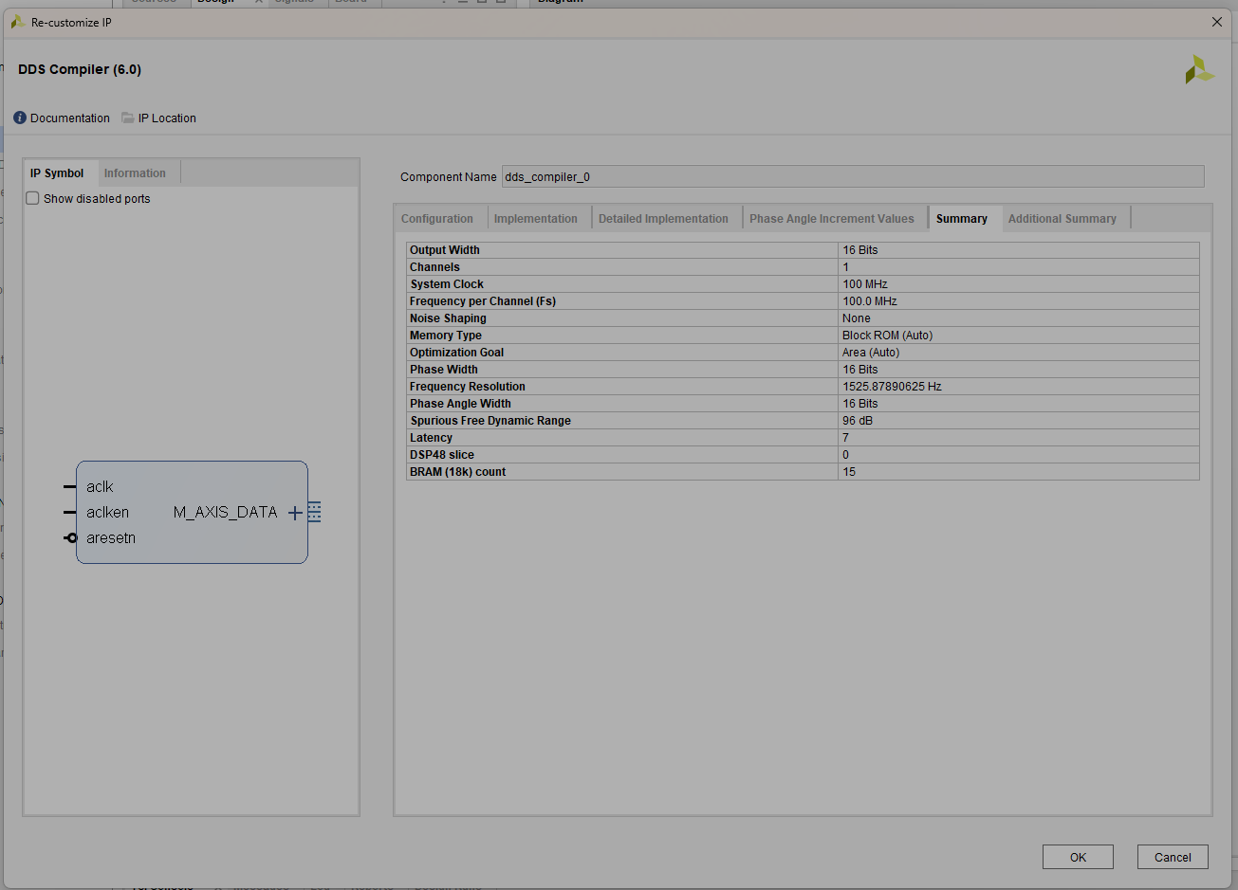Click the Cancel button
This screenshot has height=890, width=1238.
tap(1173, 857)
